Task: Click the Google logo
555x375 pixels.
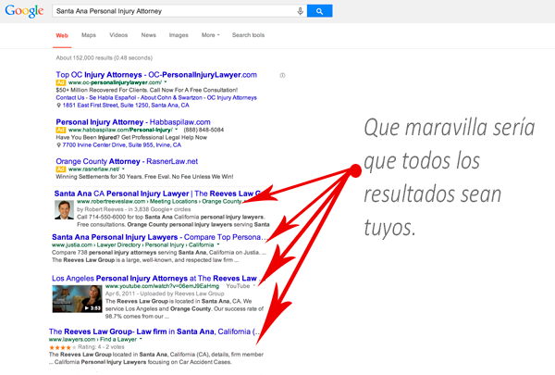Action: pyautogui.click(x=24, y=11)
